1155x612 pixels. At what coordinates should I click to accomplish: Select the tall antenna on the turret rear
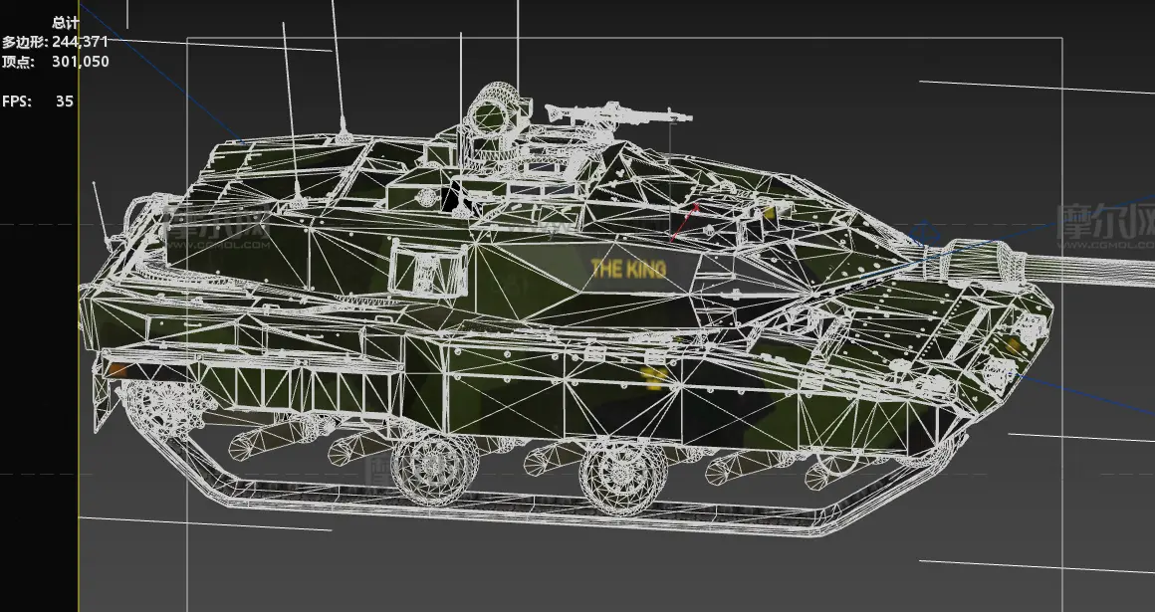336,70
